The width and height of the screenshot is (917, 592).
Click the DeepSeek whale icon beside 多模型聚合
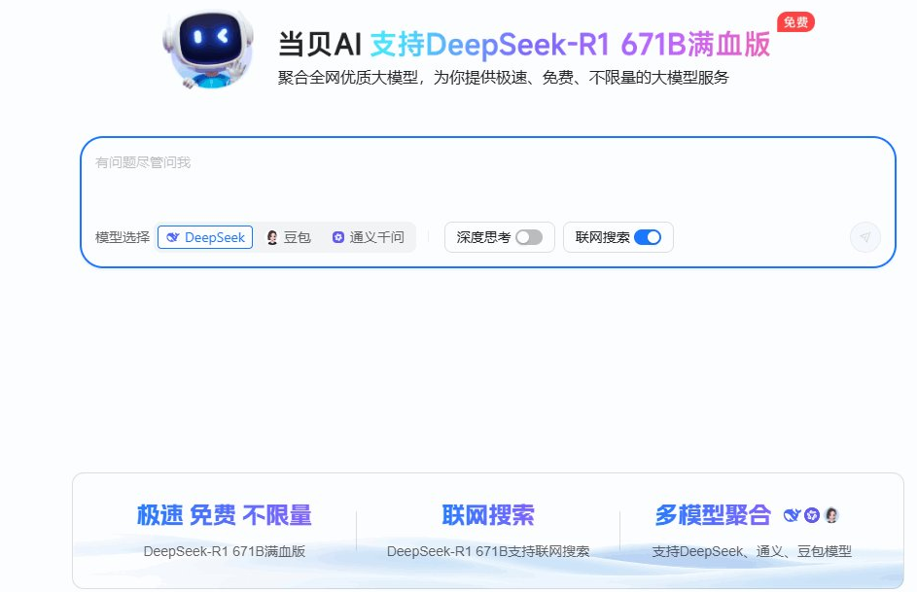pos(792,515)
